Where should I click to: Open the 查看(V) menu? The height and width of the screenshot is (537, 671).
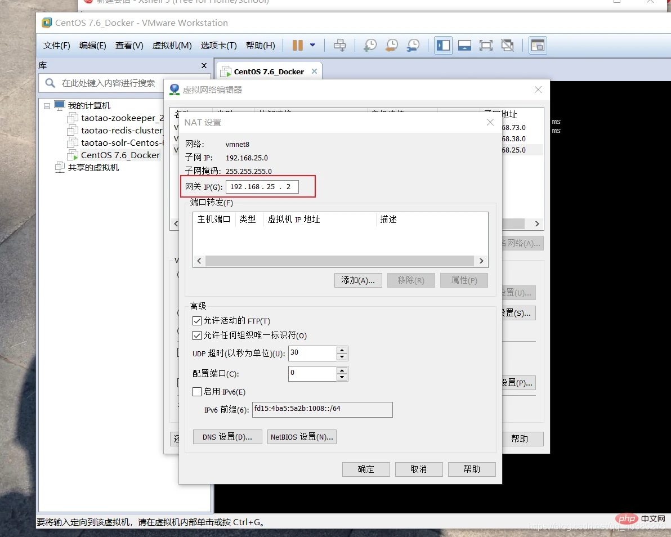pyautogui.click(x=129, y=46)
